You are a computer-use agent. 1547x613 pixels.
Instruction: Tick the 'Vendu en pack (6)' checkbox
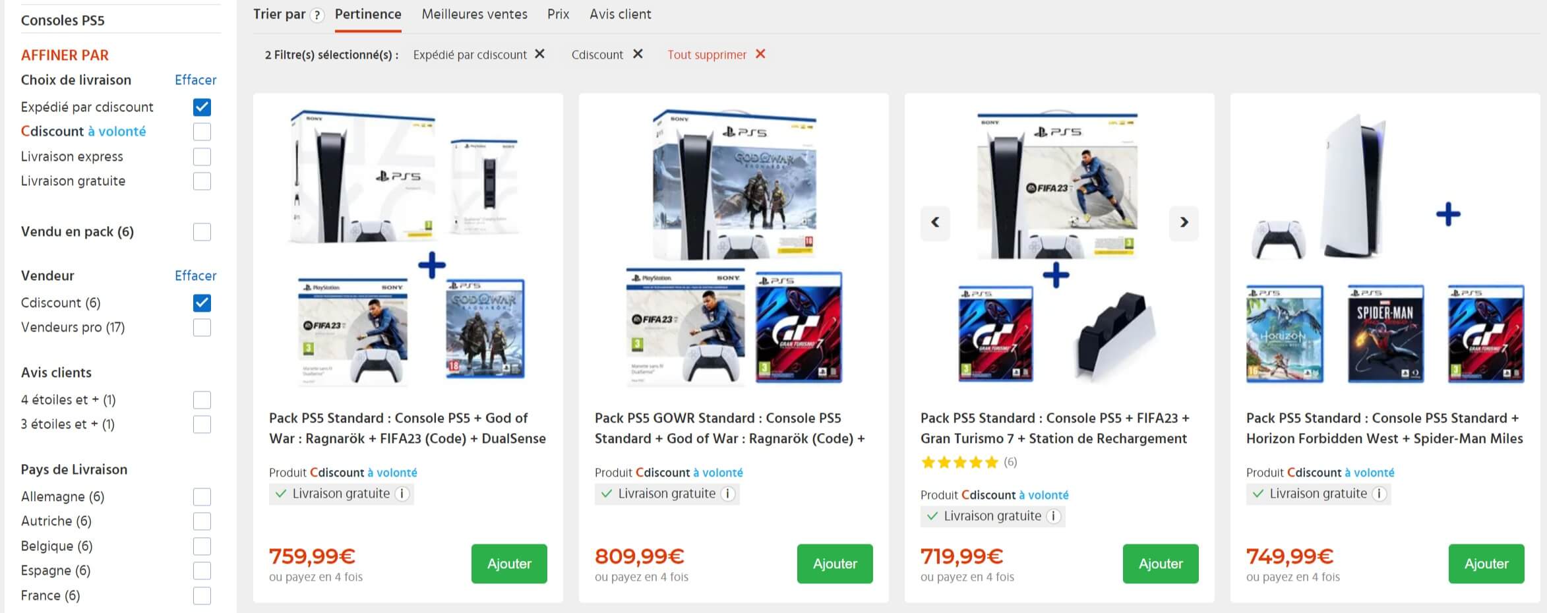point(202,231)
